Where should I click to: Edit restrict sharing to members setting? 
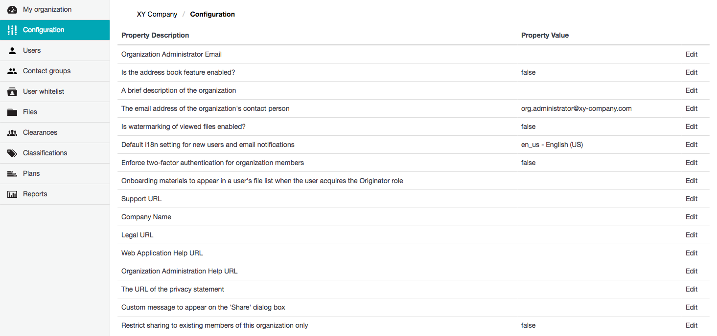(x=691, y=325)
